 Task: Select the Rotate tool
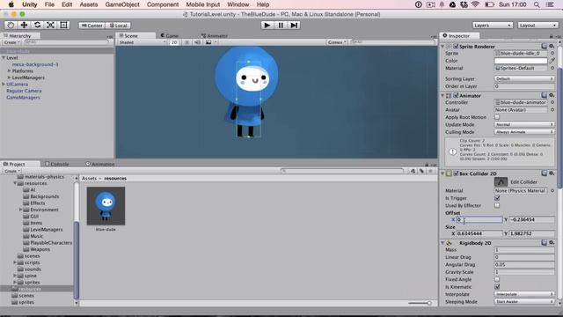[x=37, y=26]
